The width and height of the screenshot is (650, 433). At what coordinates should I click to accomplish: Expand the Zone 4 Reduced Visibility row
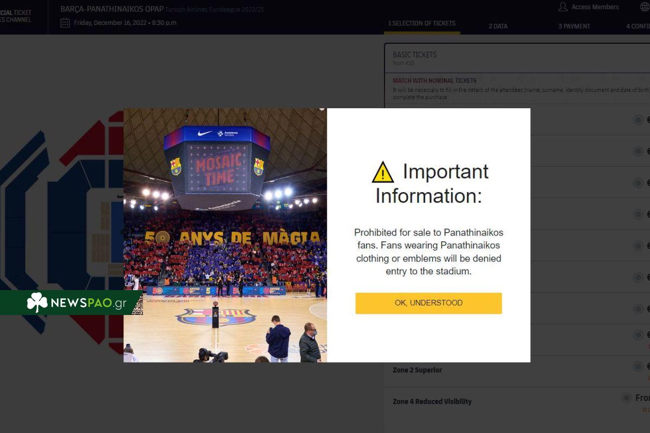coord(517,402)
